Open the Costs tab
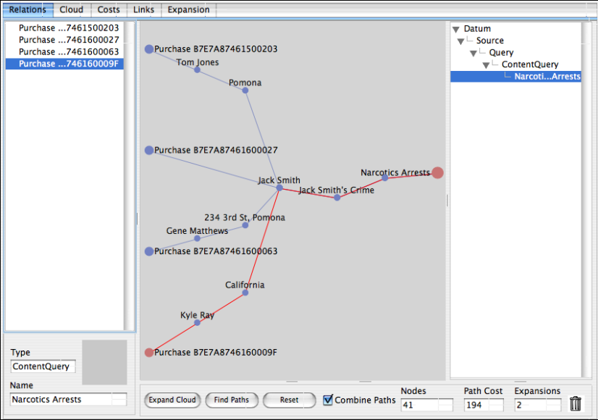 coord(109,9)
